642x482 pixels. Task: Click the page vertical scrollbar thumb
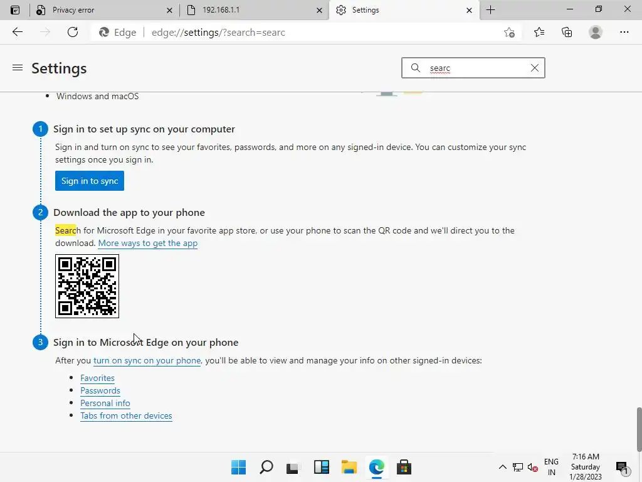coord(639,429)
